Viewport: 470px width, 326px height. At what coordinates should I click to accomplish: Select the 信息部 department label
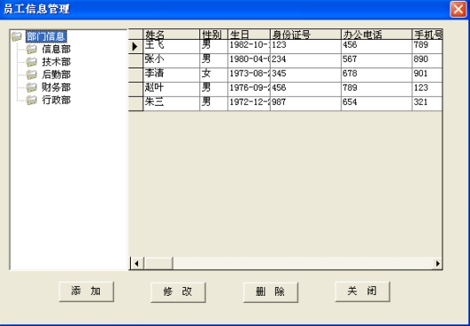pos(56,49)
